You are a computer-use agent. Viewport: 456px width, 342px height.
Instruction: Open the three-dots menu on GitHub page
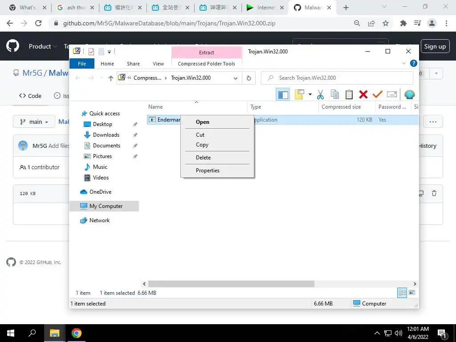433,122
